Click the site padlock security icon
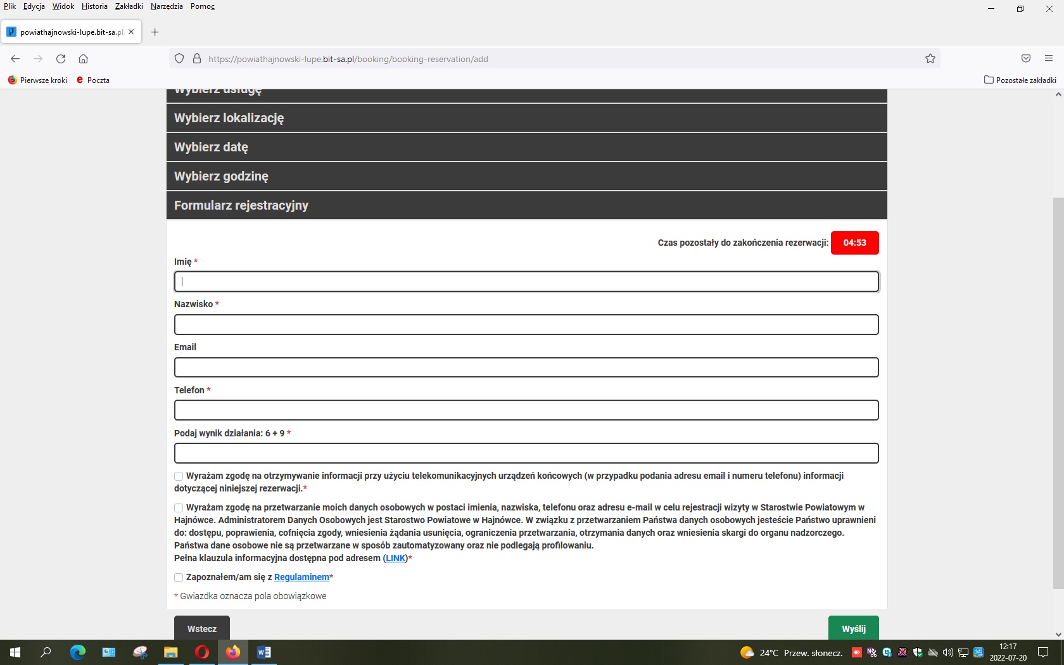1064x665 pixels. point(197,59)
